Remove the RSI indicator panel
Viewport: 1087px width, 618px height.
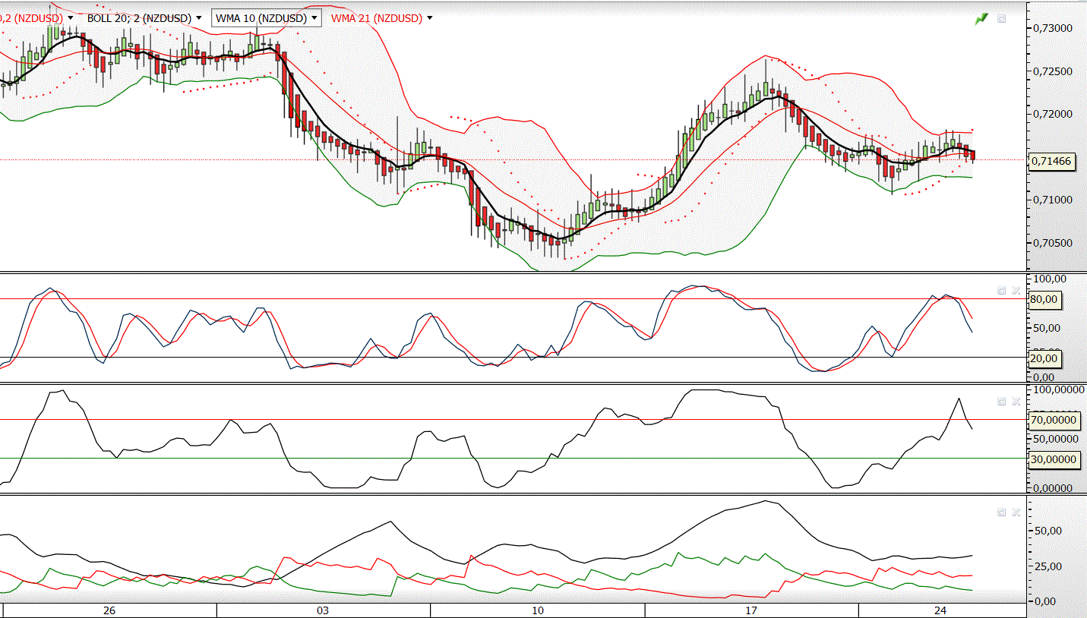[1016, 401]
